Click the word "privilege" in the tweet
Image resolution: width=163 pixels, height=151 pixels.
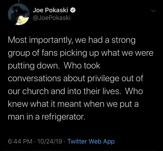tap(104, 79)
